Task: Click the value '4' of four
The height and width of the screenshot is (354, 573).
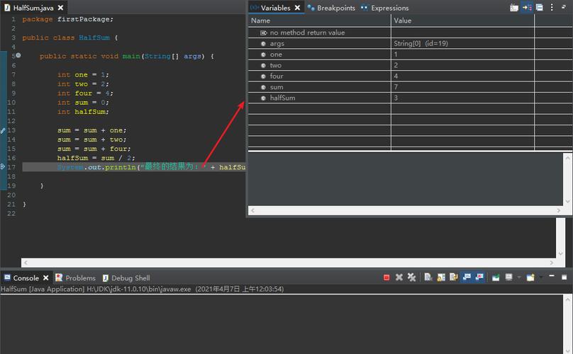Action: 396,76
